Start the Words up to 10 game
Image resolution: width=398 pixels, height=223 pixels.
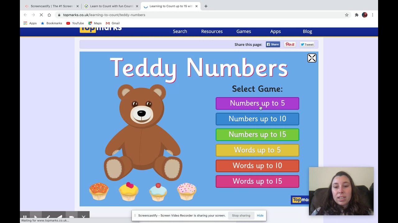point(257,166)
